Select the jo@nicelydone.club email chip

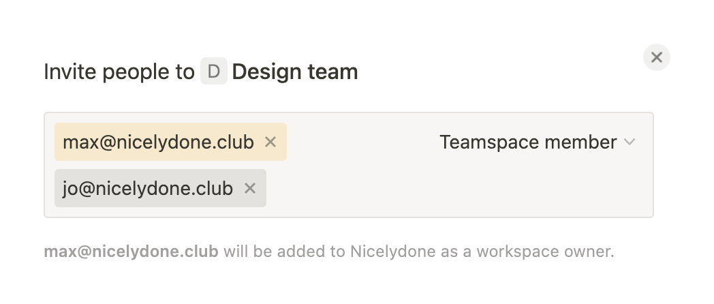pos(148,188)
